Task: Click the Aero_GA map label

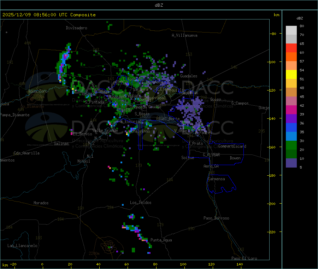Action: pyautogui.click(x=211, y=166)
